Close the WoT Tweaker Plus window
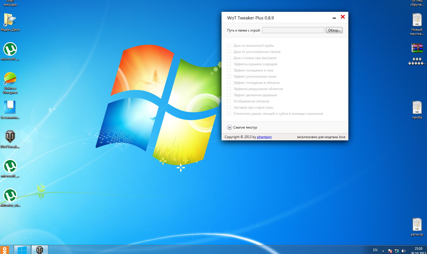427x254 pixels. (343, 17)
